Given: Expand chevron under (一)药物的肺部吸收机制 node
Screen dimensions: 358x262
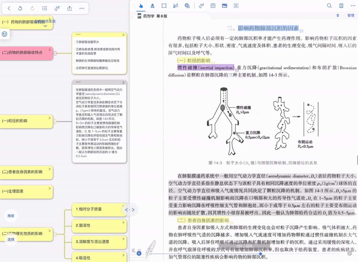Looking at the screenshot, I should click(45, 26).
